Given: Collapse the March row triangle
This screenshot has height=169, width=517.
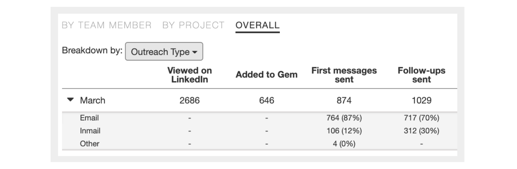Looking at the screenshot, I should (71, 100).
